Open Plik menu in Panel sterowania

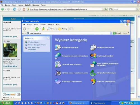24,24
